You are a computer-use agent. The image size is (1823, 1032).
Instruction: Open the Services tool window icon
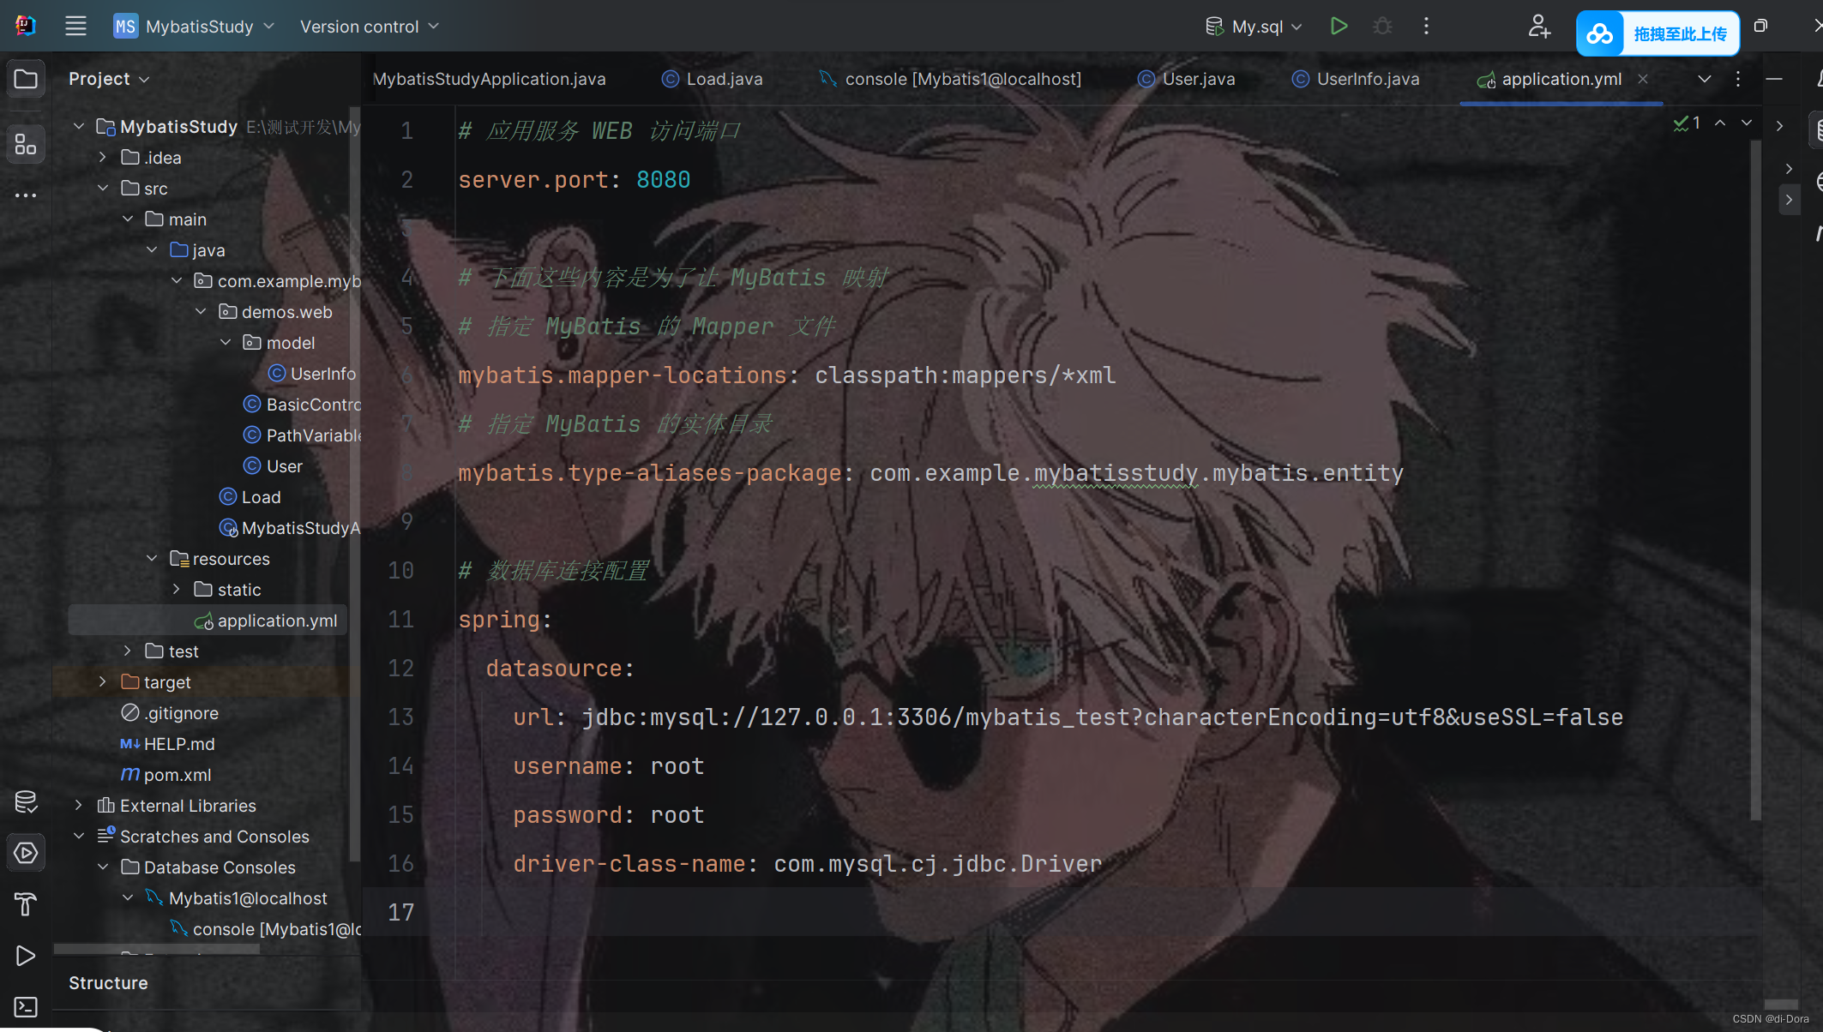[x=26, y=853]
